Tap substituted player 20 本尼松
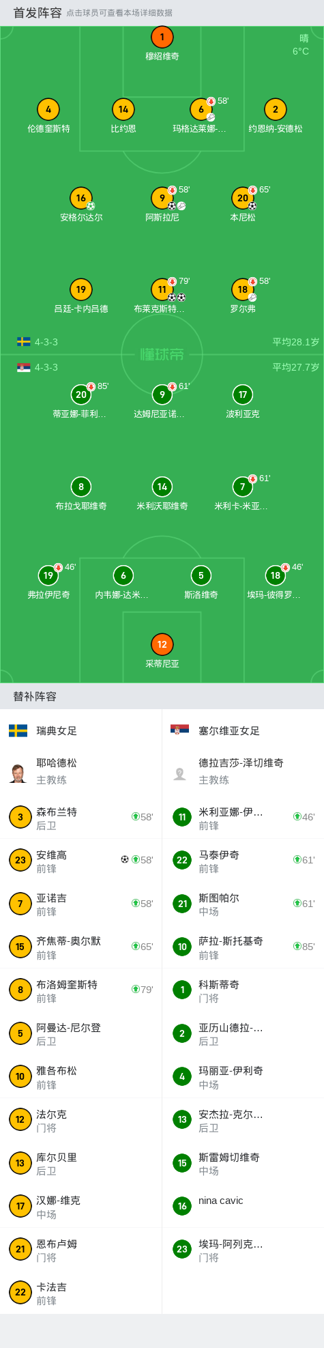Screen dimensions: 324x1348 [x=243, y=198]
